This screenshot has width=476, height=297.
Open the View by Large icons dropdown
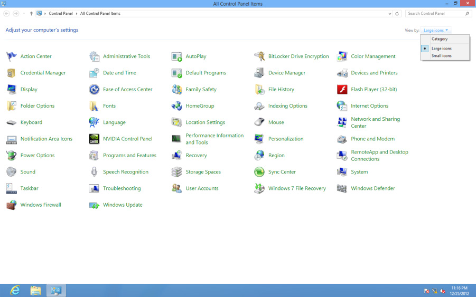[x=436, y=30]
